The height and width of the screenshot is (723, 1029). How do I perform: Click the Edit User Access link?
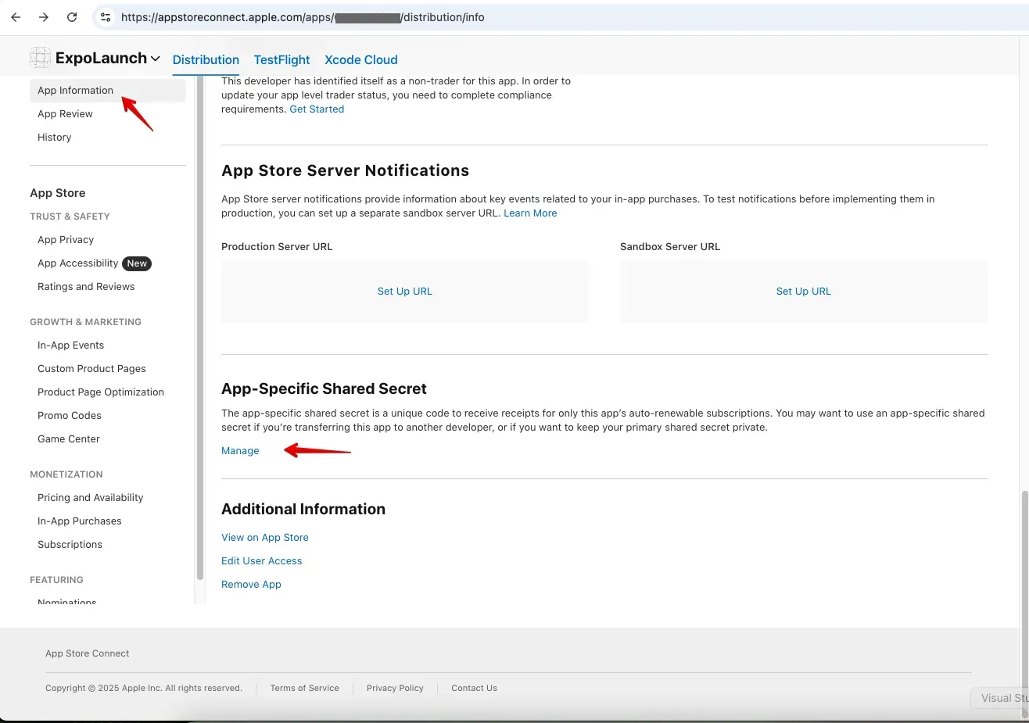tap(261, 561)
